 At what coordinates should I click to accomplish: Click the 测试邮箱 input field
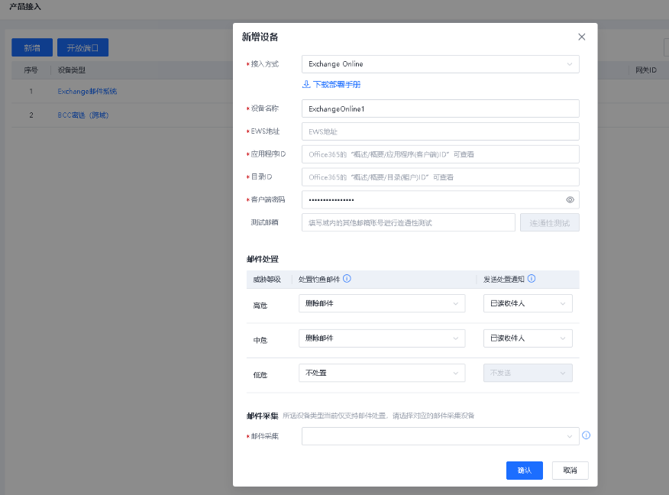(408, 222)
